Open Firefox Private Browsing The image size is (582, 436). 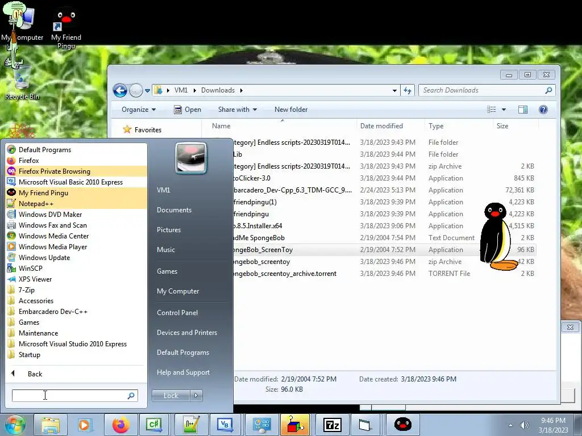tap(77, 171)
